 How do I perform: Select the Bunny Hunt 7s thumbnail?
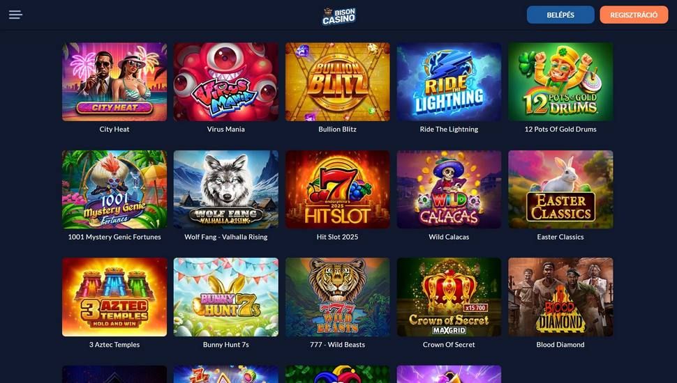(x=226, y=297)
